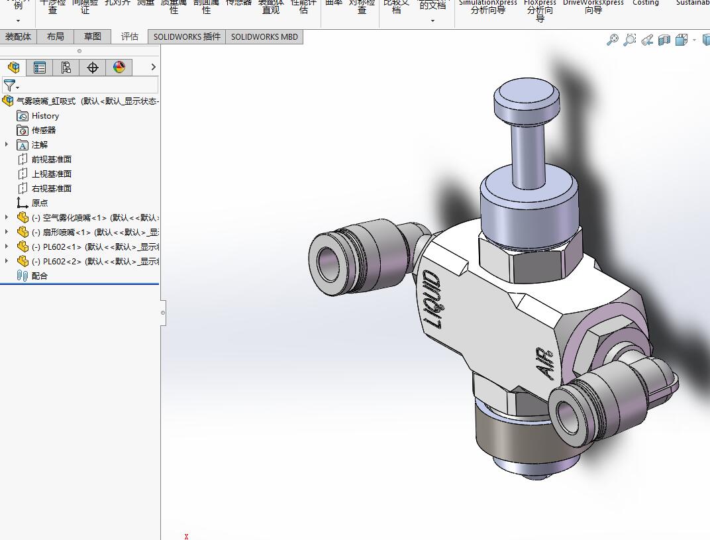Toggle the Section View icon
This screenshot has width=710, height=540.
click(664, 40)
